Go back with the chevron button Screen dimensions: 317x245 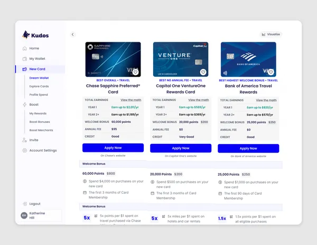click(73, 34)
